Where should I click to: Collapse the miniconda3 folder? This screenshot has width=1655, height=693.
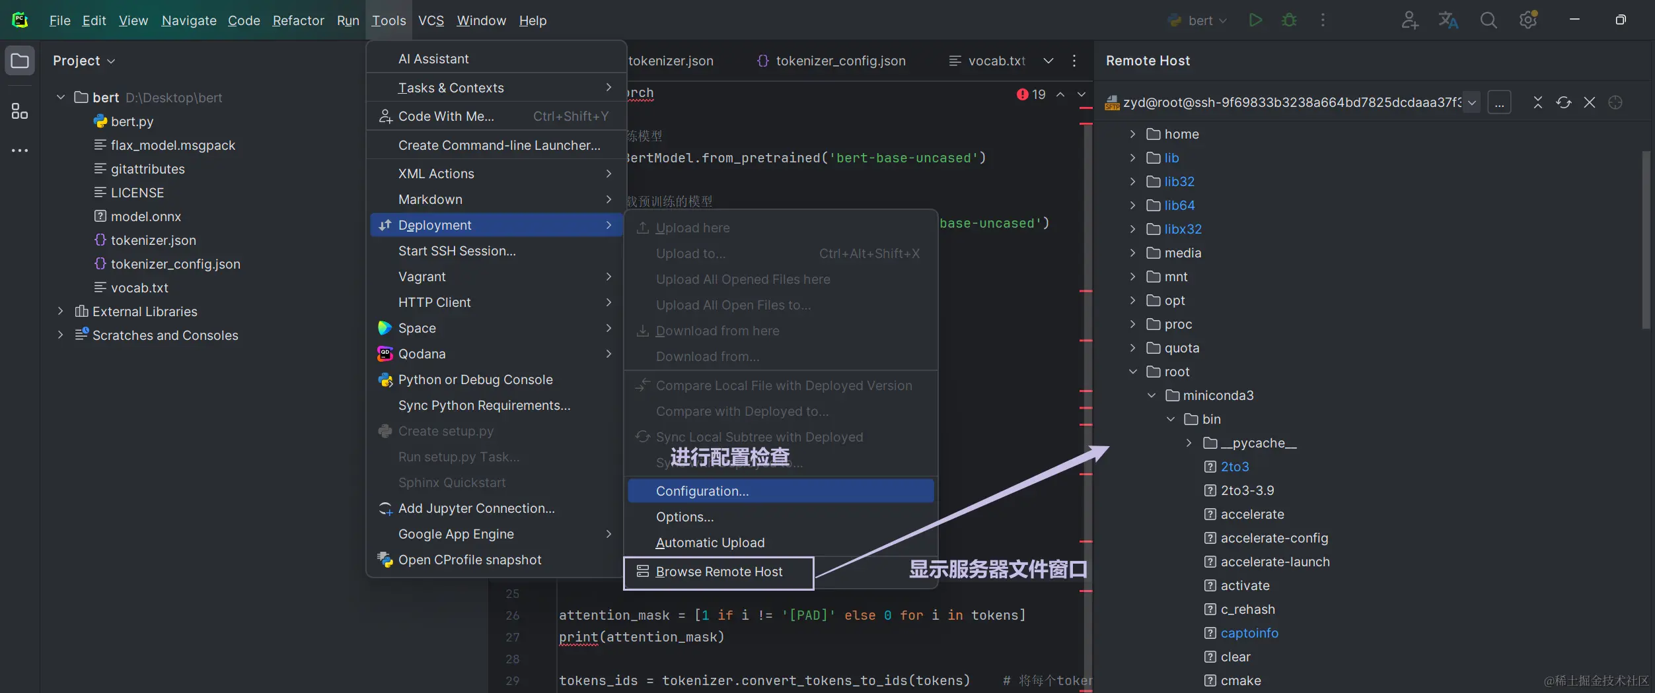(x=1152, y=395)
